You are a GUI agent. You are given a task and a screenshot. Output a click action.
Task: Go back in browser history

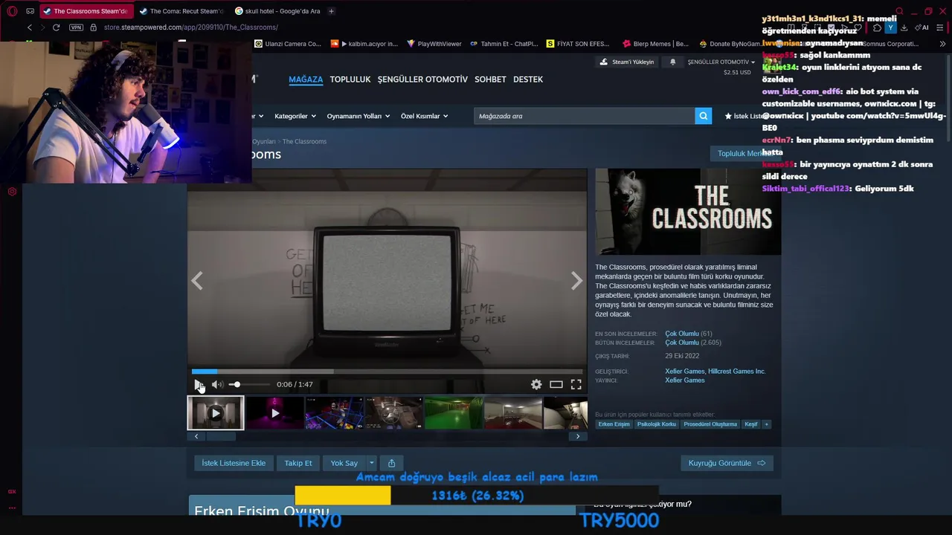point(30,27)
